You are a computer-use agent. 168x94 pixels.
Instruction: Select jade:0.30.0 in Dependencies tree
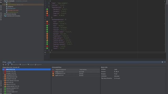pos(27,69)
